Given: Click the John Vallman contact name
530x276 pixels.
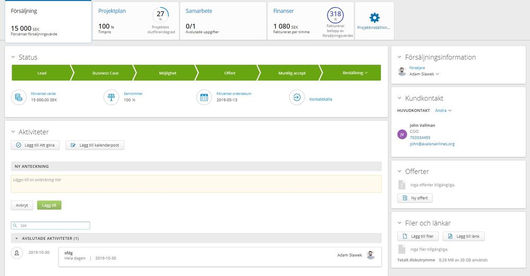Looking at the screenshot, I should (x=422, y=125).
